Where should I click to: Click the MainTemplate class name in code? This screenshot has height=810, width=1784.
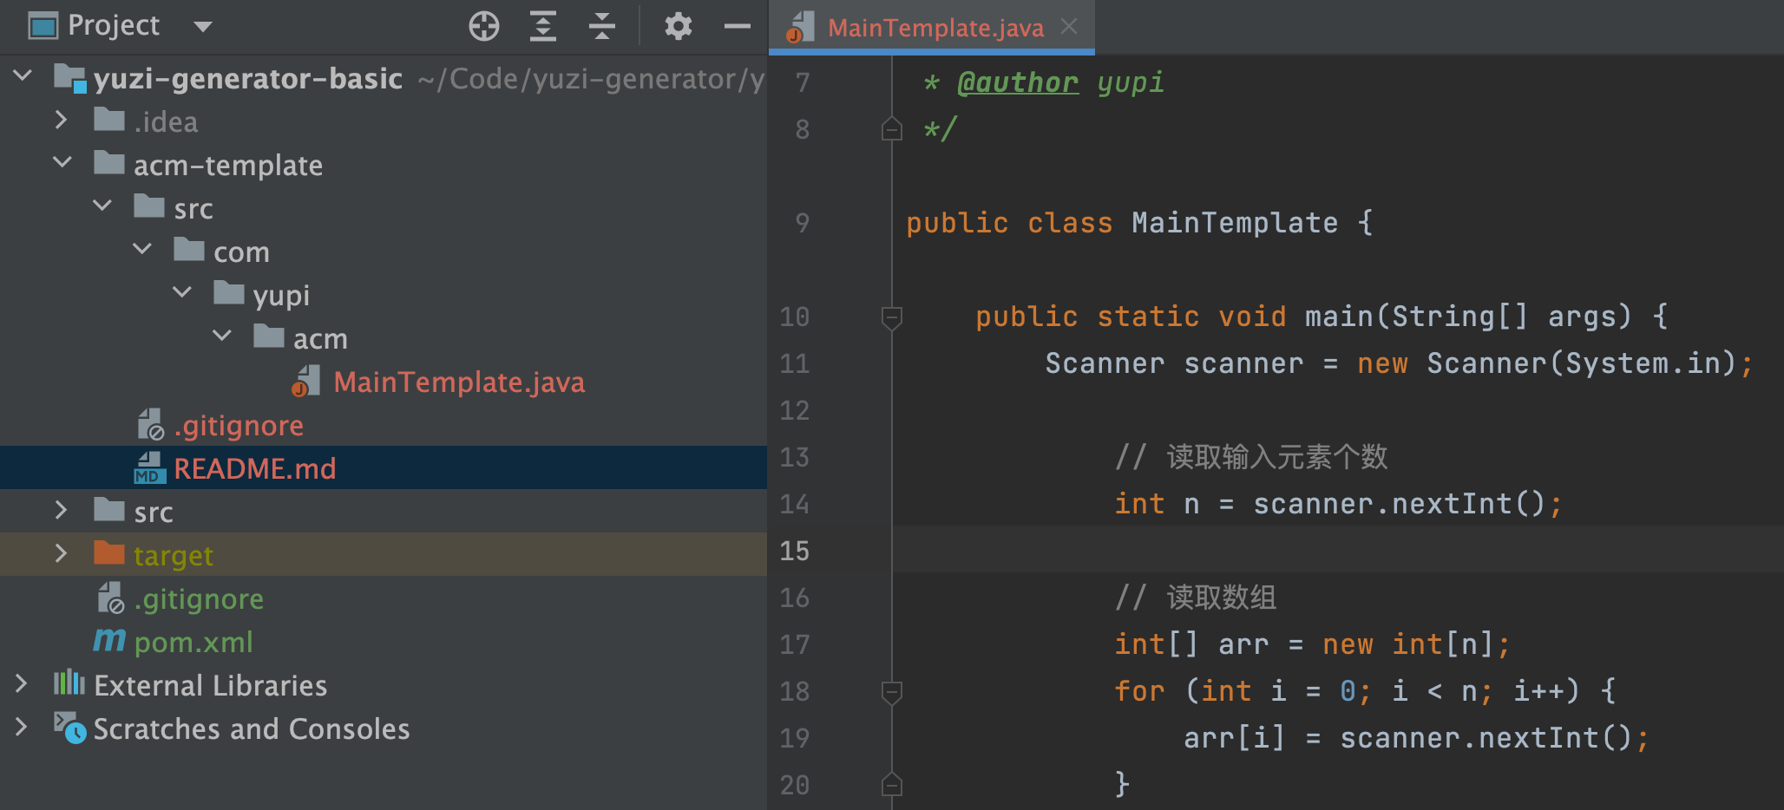(x=1235, y=223)
